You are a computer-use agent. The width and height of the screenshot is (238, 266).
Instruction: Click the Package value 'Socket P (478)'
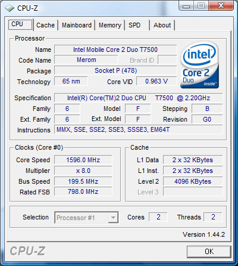pos(115,70)
